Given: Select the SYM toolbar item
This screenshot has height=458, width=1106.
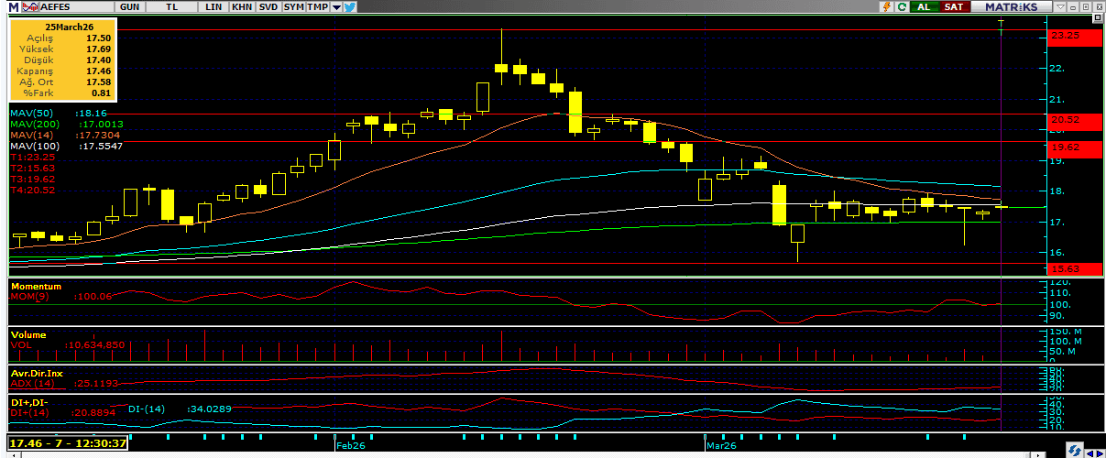Looking at the screenshot, I should click(293, 6).
